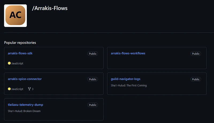
Task: Click JavaScript label in arrakis-flows-sdk card
Action: (x=17, y=63)
